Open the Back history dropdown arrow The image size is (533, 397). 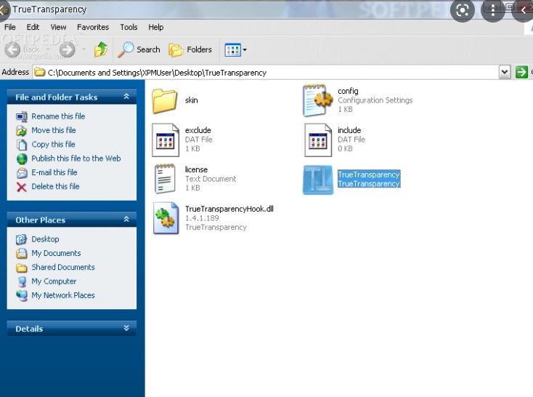coord(48,49)
